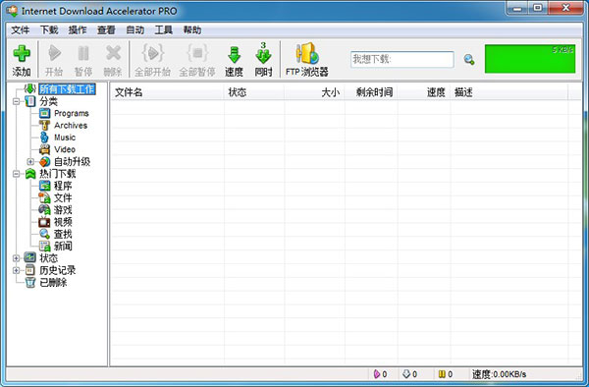
Task: Click the status bar paused downloads icon
Action: point(442,374)
